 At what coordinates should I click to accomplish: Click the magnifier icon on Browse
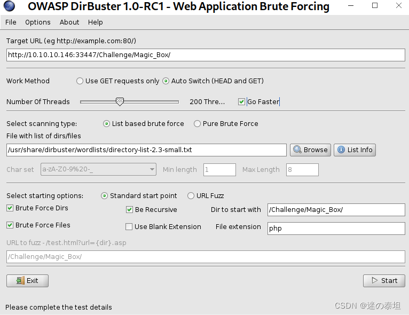pyautogui.click(x=297, y=149)
